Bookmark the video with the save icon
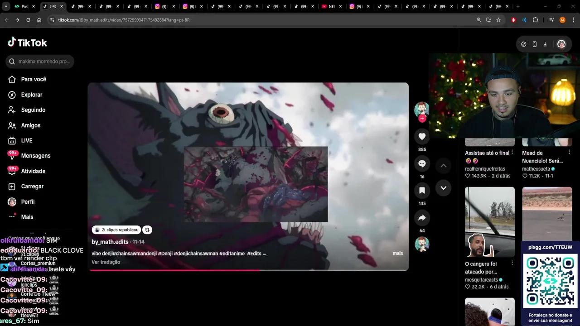This screenshot has width=580, height=326. click(422, 190)
